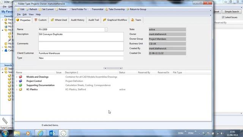Switch to the Properties tab
The image size is (243, 137).
(x=24, y=20)
